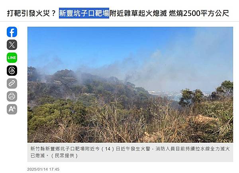Click the dark smoke plume in photo
The image size is (239, 173).
129,77
